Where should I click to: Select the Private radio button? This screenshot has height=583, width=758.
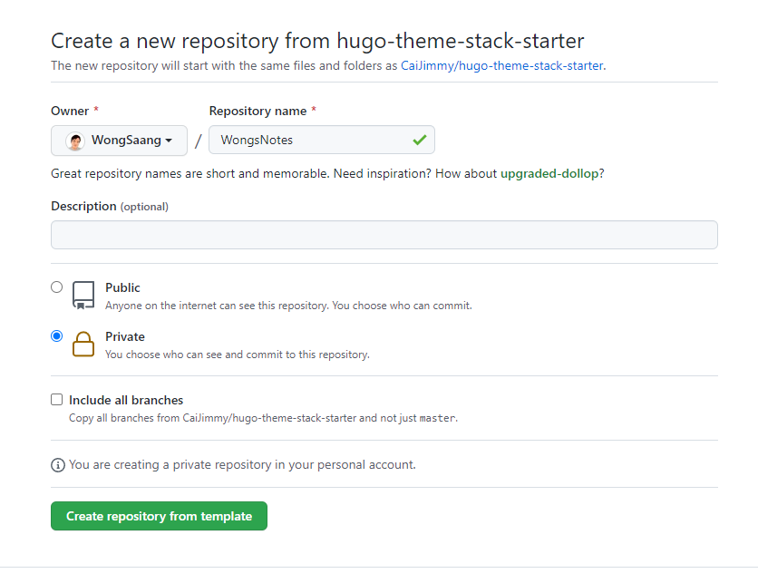(57, 336)
